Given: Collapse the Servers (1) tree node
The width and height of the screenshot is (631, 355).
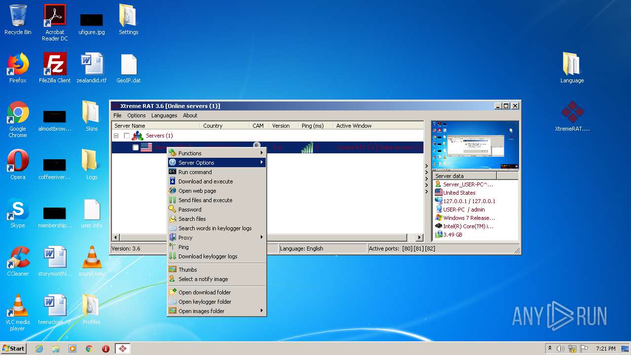Looking at the screenshot, I should 116,136.
